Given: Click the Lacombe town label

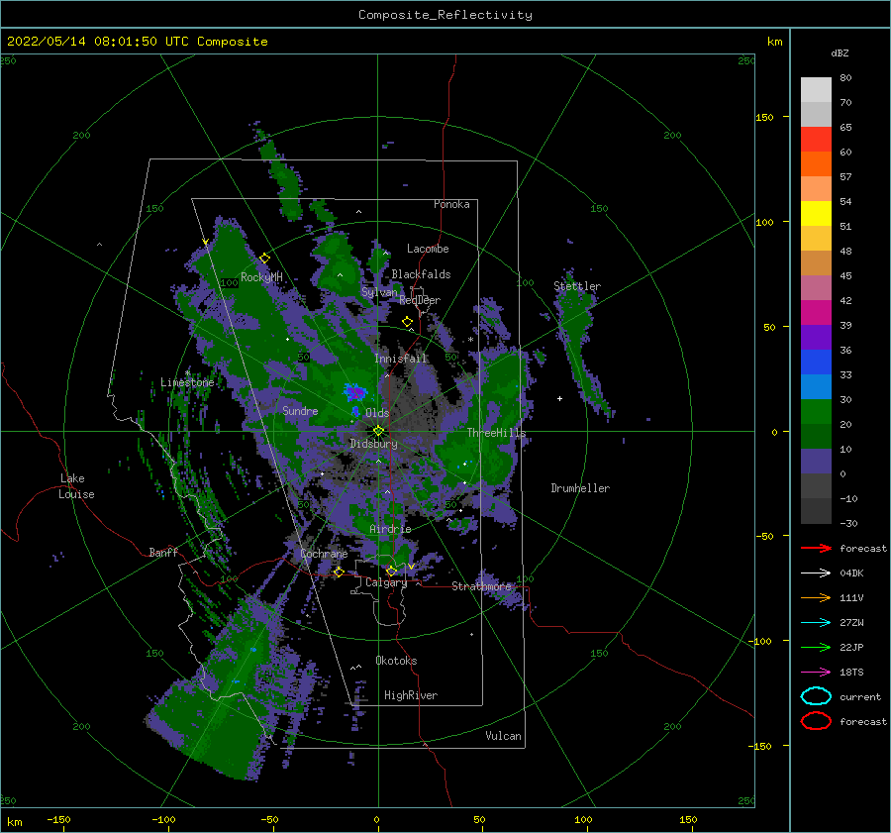Looking at the screenshot, I should (428, 249).
